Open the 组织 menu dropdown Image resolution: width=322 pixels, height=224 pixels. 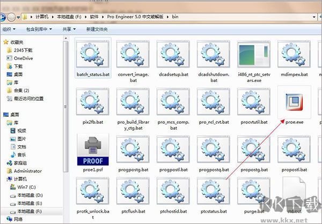pos(9,29)
